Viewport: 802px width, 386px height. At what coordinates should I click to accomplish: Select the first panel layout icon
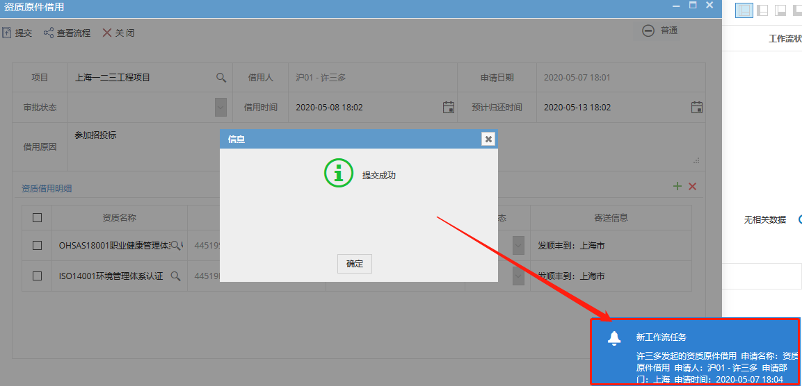745,10
